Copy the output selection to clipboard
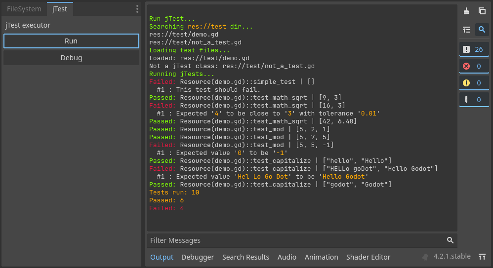 (x=482, y=11)
